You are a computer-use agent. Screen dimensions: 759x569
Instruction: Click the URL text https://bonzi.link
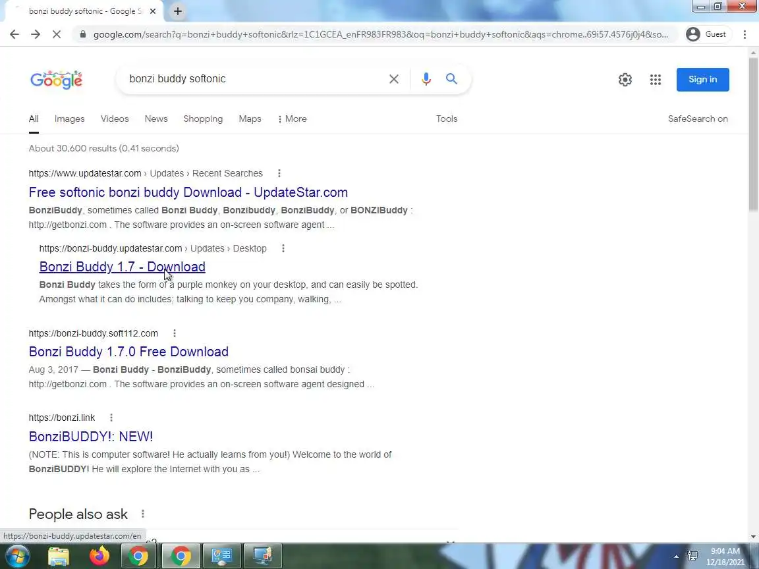61,418
